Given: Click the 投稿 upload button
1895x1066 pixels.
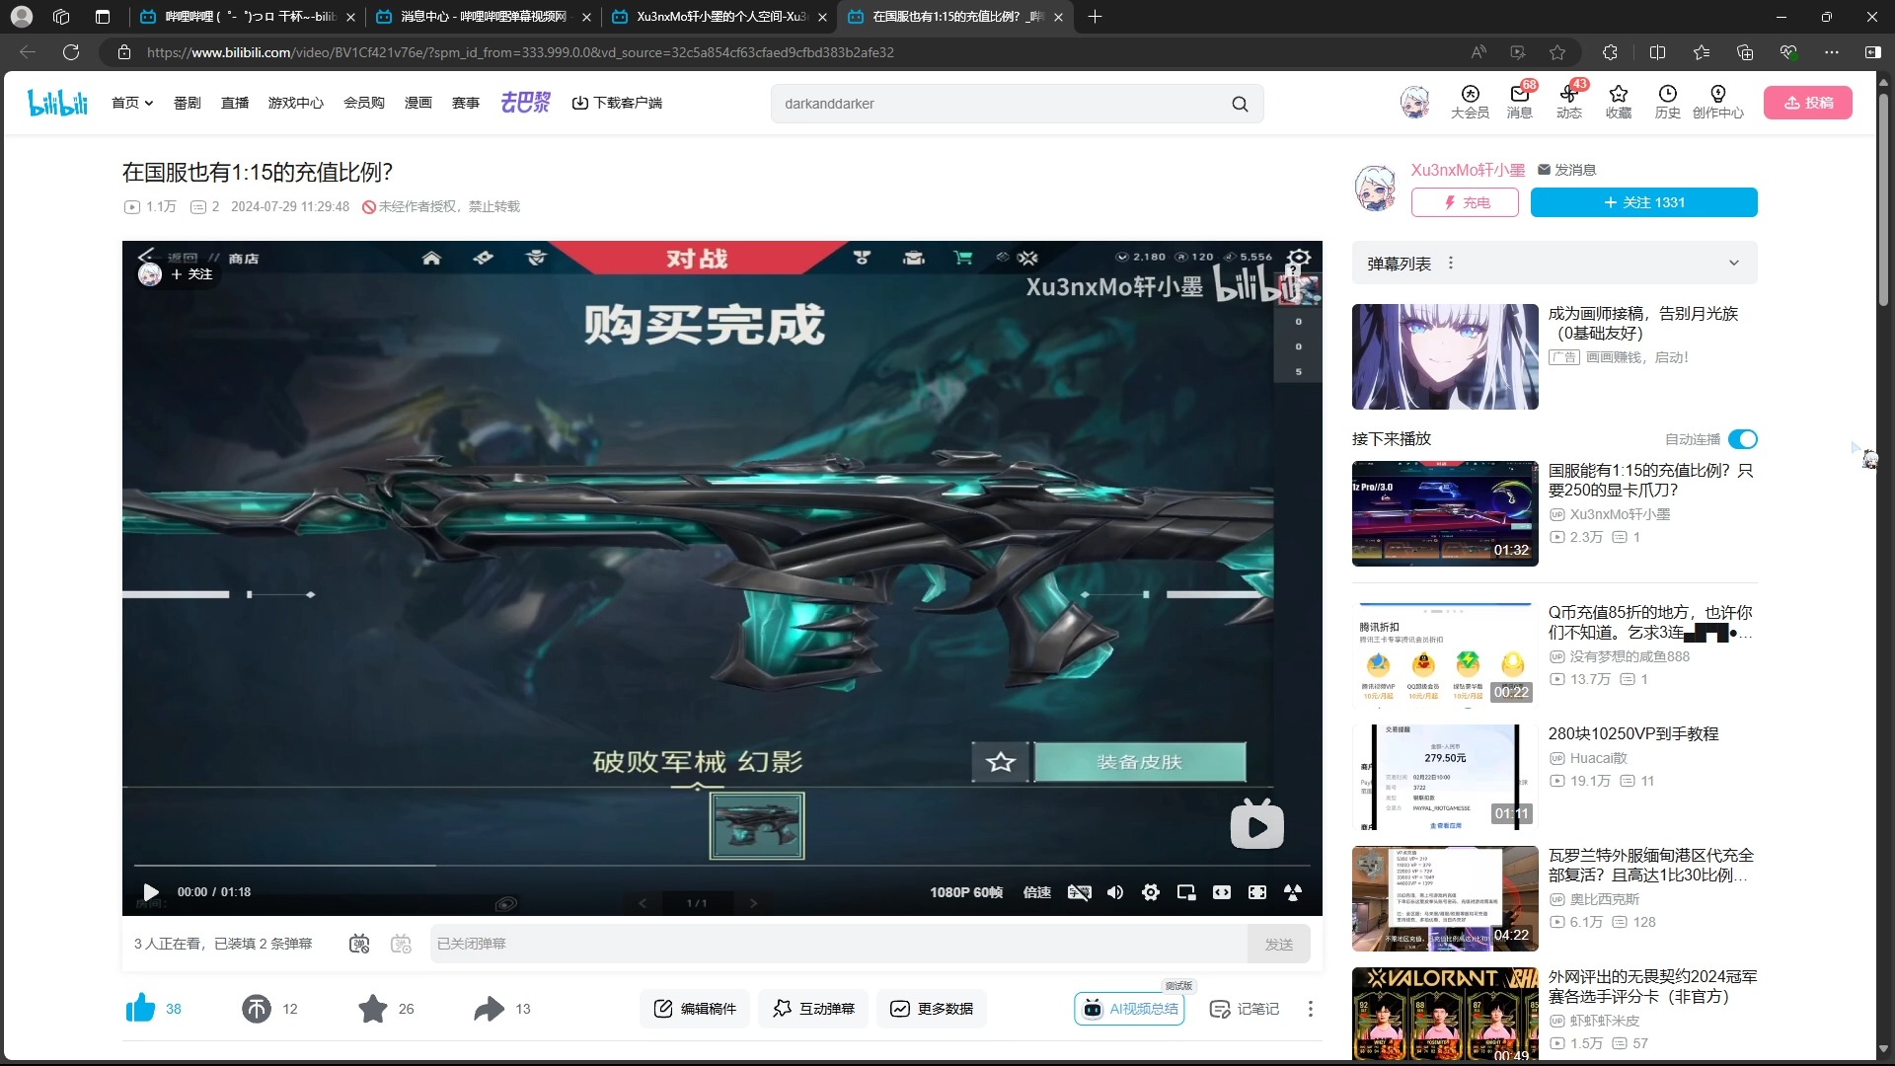Looking at the screenshot, I should click(x=1808, y=103).
